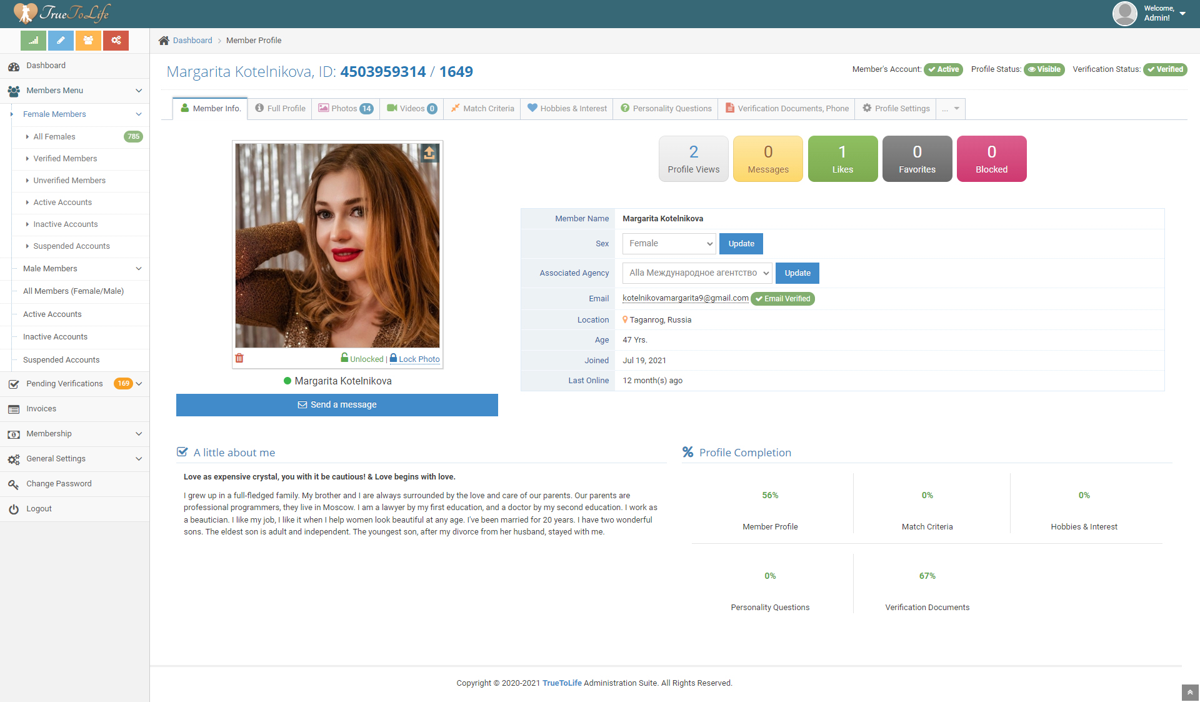Image resolution: width=1200 pixels, height=702 pixels.
Task: Expand Membership menu
Action: [x=75, y=434]
